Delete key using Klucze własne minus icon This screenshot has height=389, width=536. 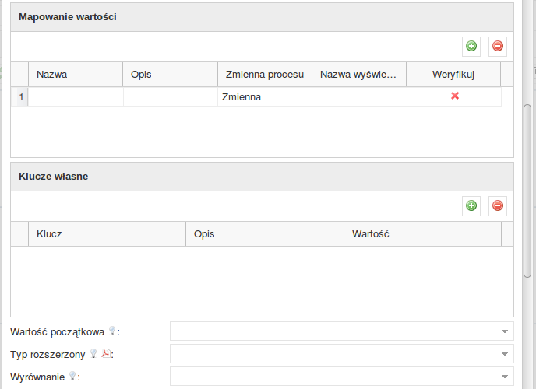(x=498, y=206)
